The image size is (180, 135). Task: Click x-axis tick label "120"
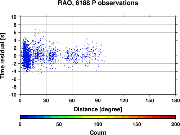point(124,100)
